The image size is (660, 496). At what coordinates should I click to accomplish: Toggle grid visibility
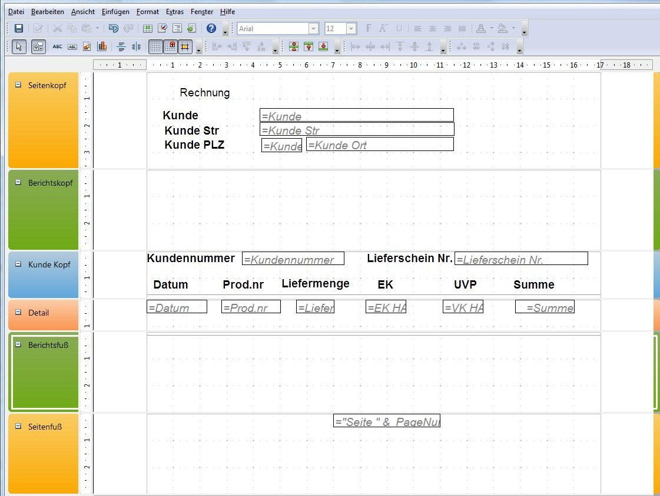155,46
